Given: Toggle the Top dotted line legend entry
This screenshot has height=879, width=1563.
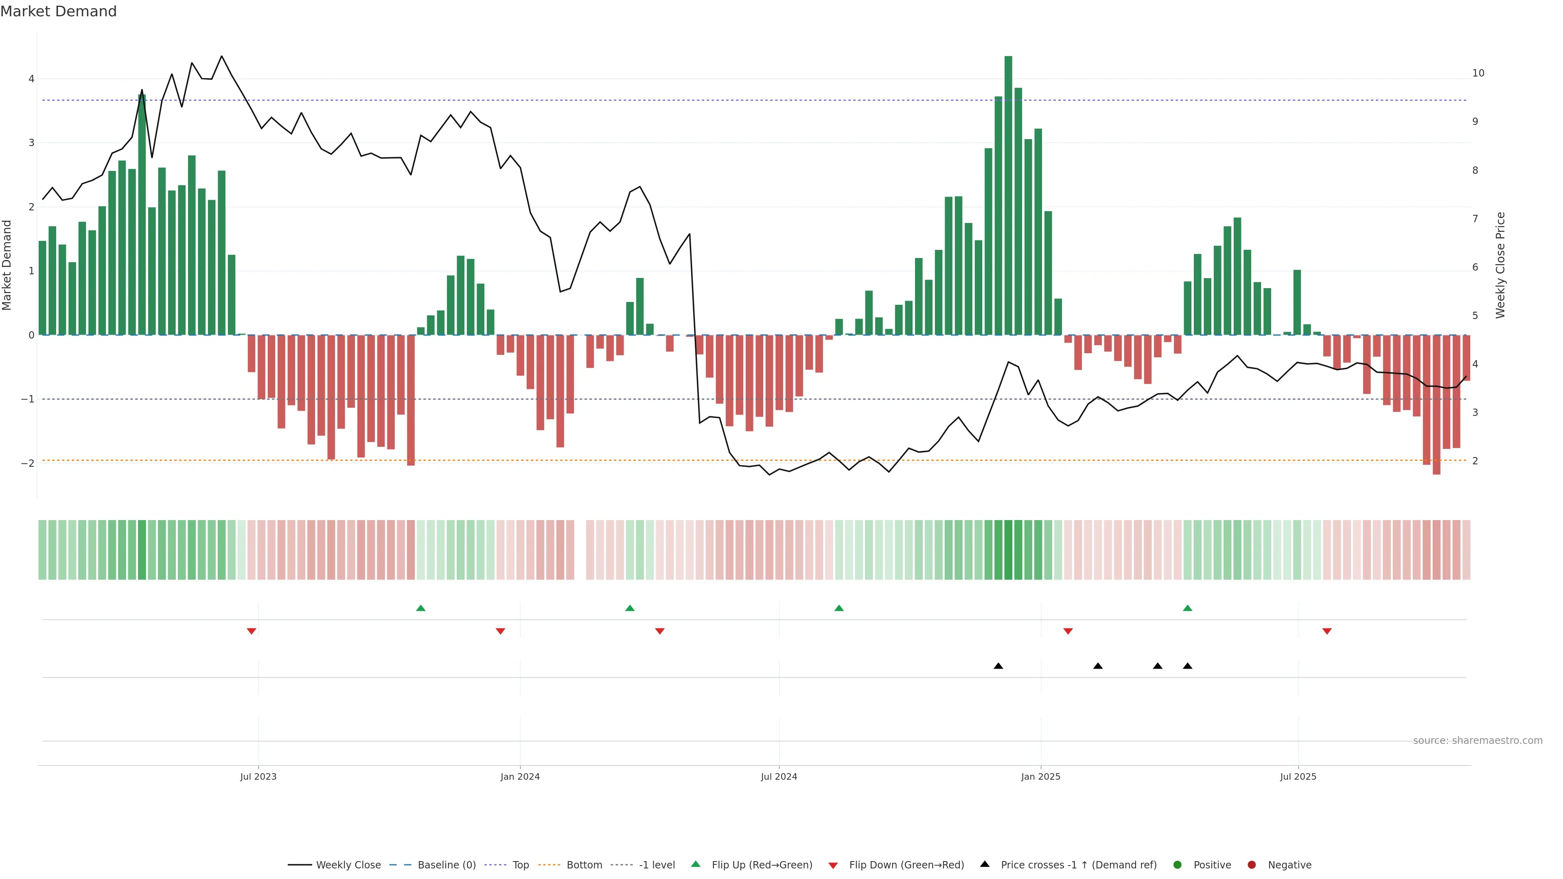Looking at the screenshot, I should click(520, 865).
